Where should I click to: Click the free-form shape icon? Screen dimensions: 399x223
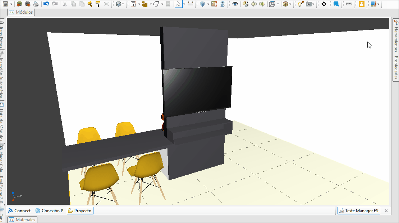coord(156,4)
